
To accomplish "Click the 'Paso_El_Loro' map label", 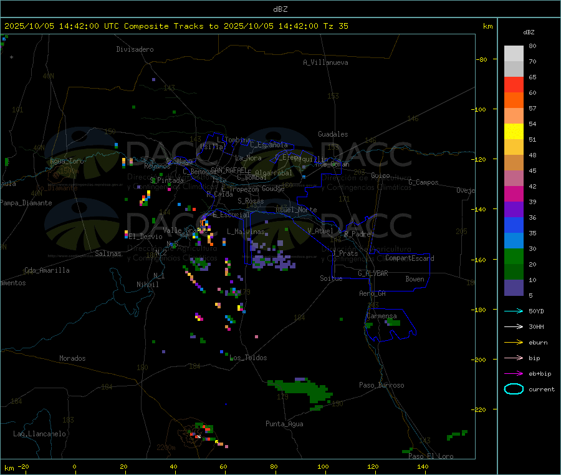I will coord(431,456).
